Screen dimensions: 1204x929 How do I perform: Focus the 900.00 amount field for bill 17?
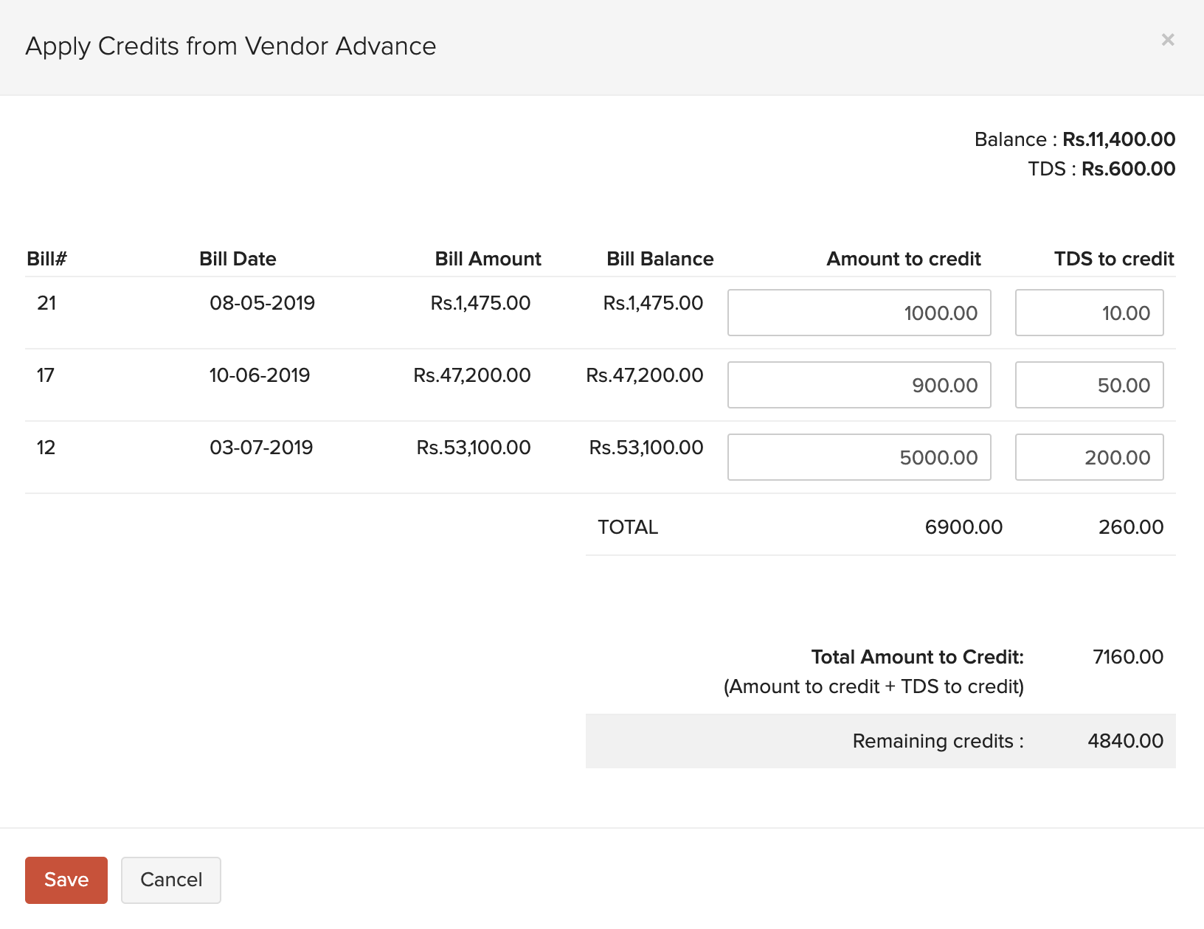tap(859, 385)
